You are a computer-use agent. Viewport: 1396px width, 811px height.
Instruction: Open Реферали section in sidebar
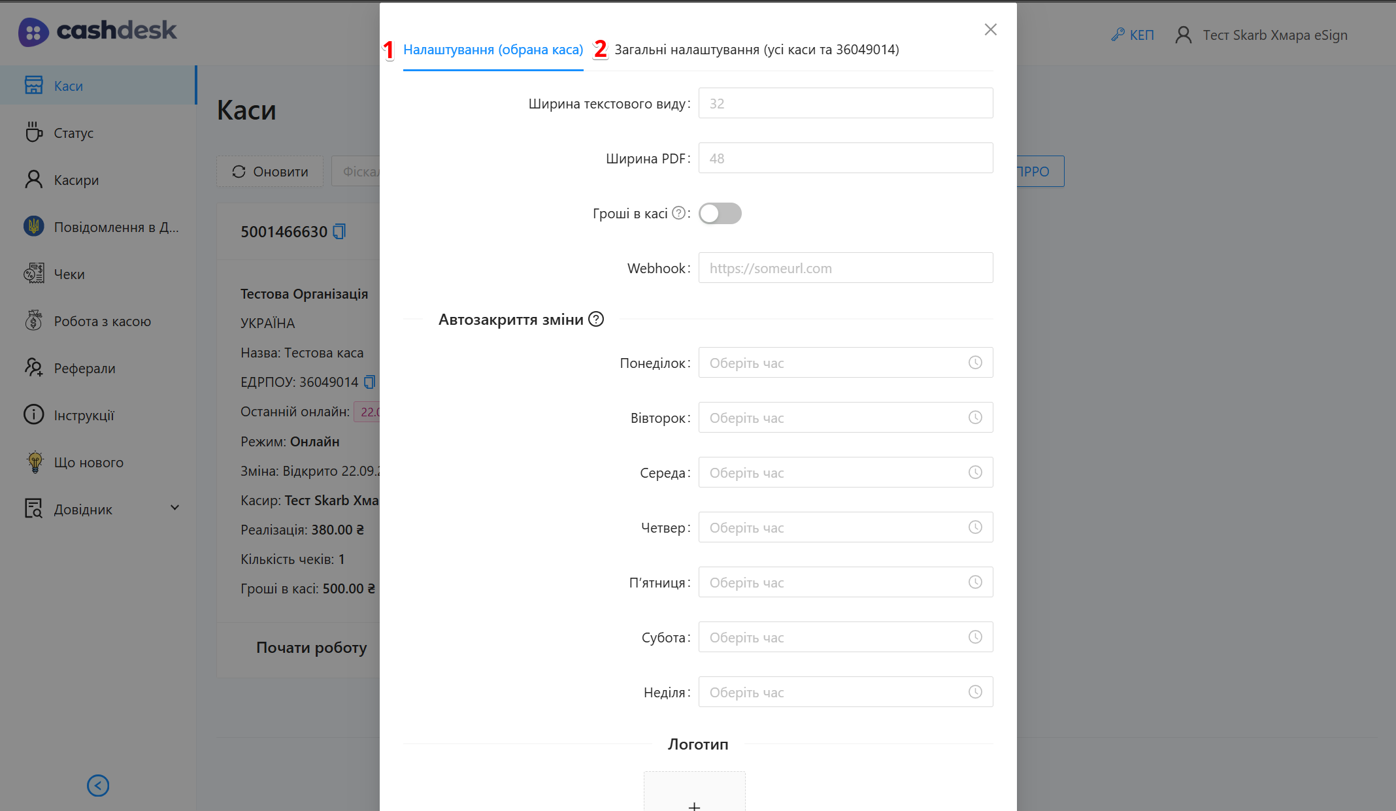[x=84, y=369]
